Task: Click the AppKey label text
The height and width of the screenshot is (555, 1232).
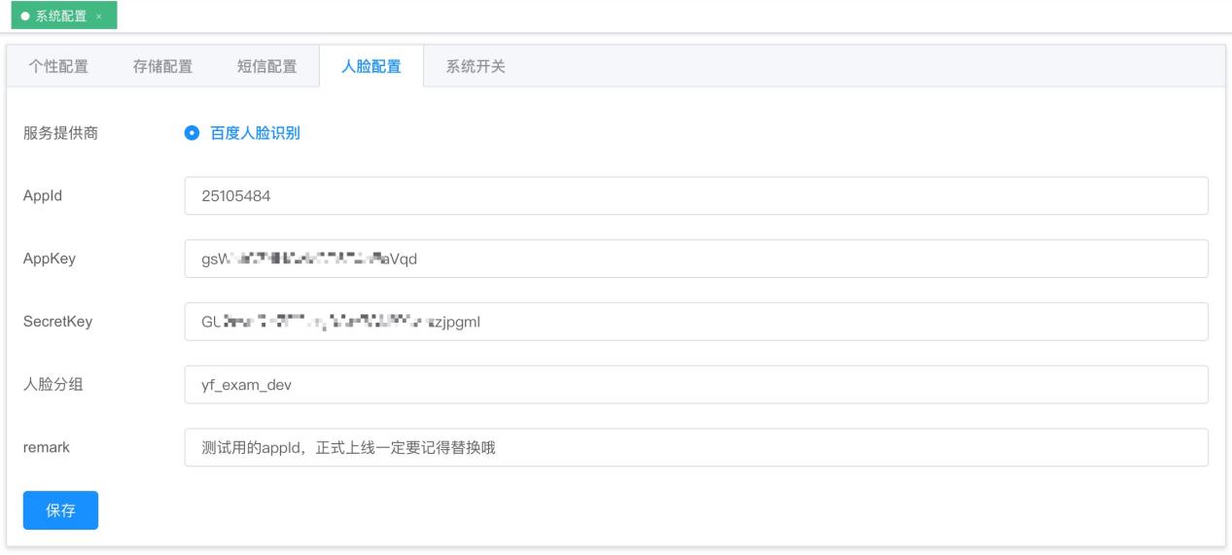Action: pyautogui.click(x=49, y=259)
